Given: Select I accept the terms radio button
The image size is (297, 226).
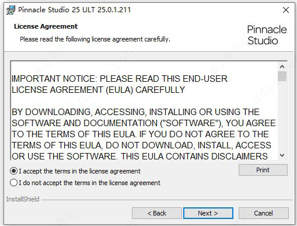Looking at the screenshot, I should 14,171.
